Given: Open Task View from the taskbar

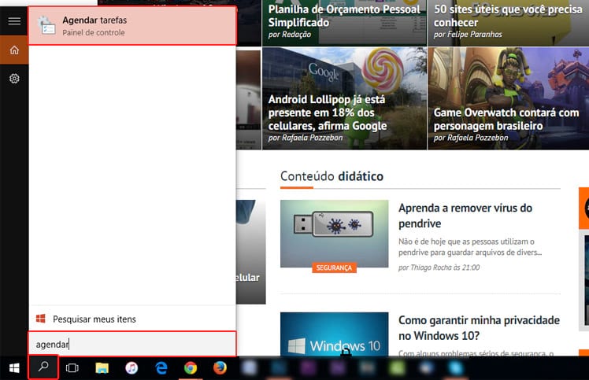Looking at the screenshot, I should (x=72, y=367).
